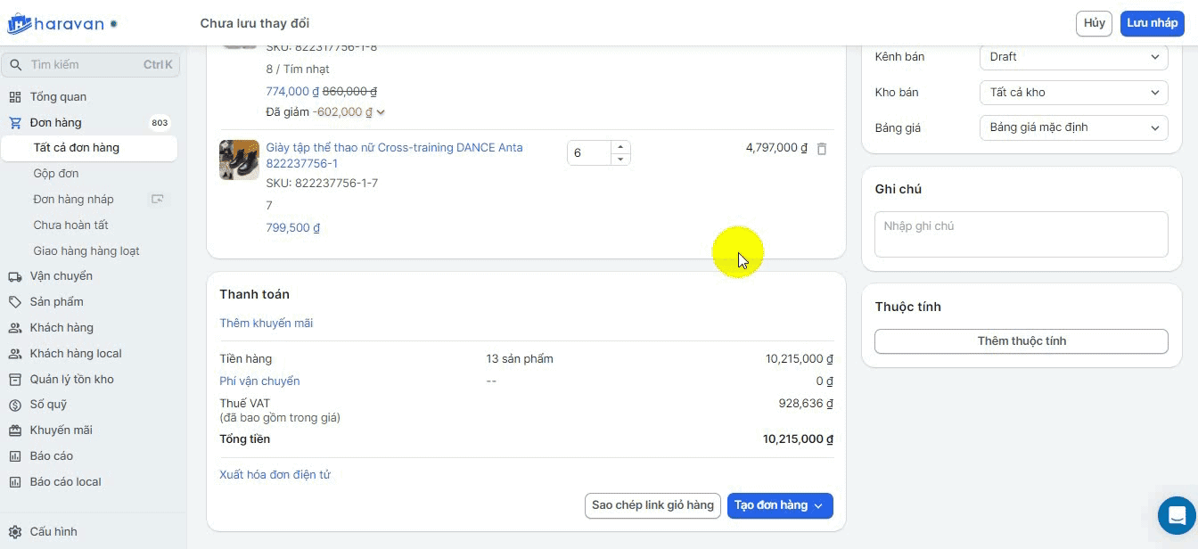Click the quantity field showing 6

click(589, 153)
